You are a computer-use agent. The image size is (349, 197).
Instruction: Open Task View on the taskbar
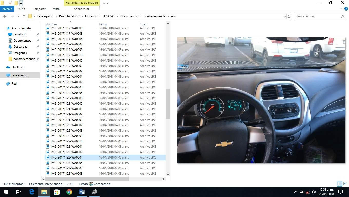[18, 192]
